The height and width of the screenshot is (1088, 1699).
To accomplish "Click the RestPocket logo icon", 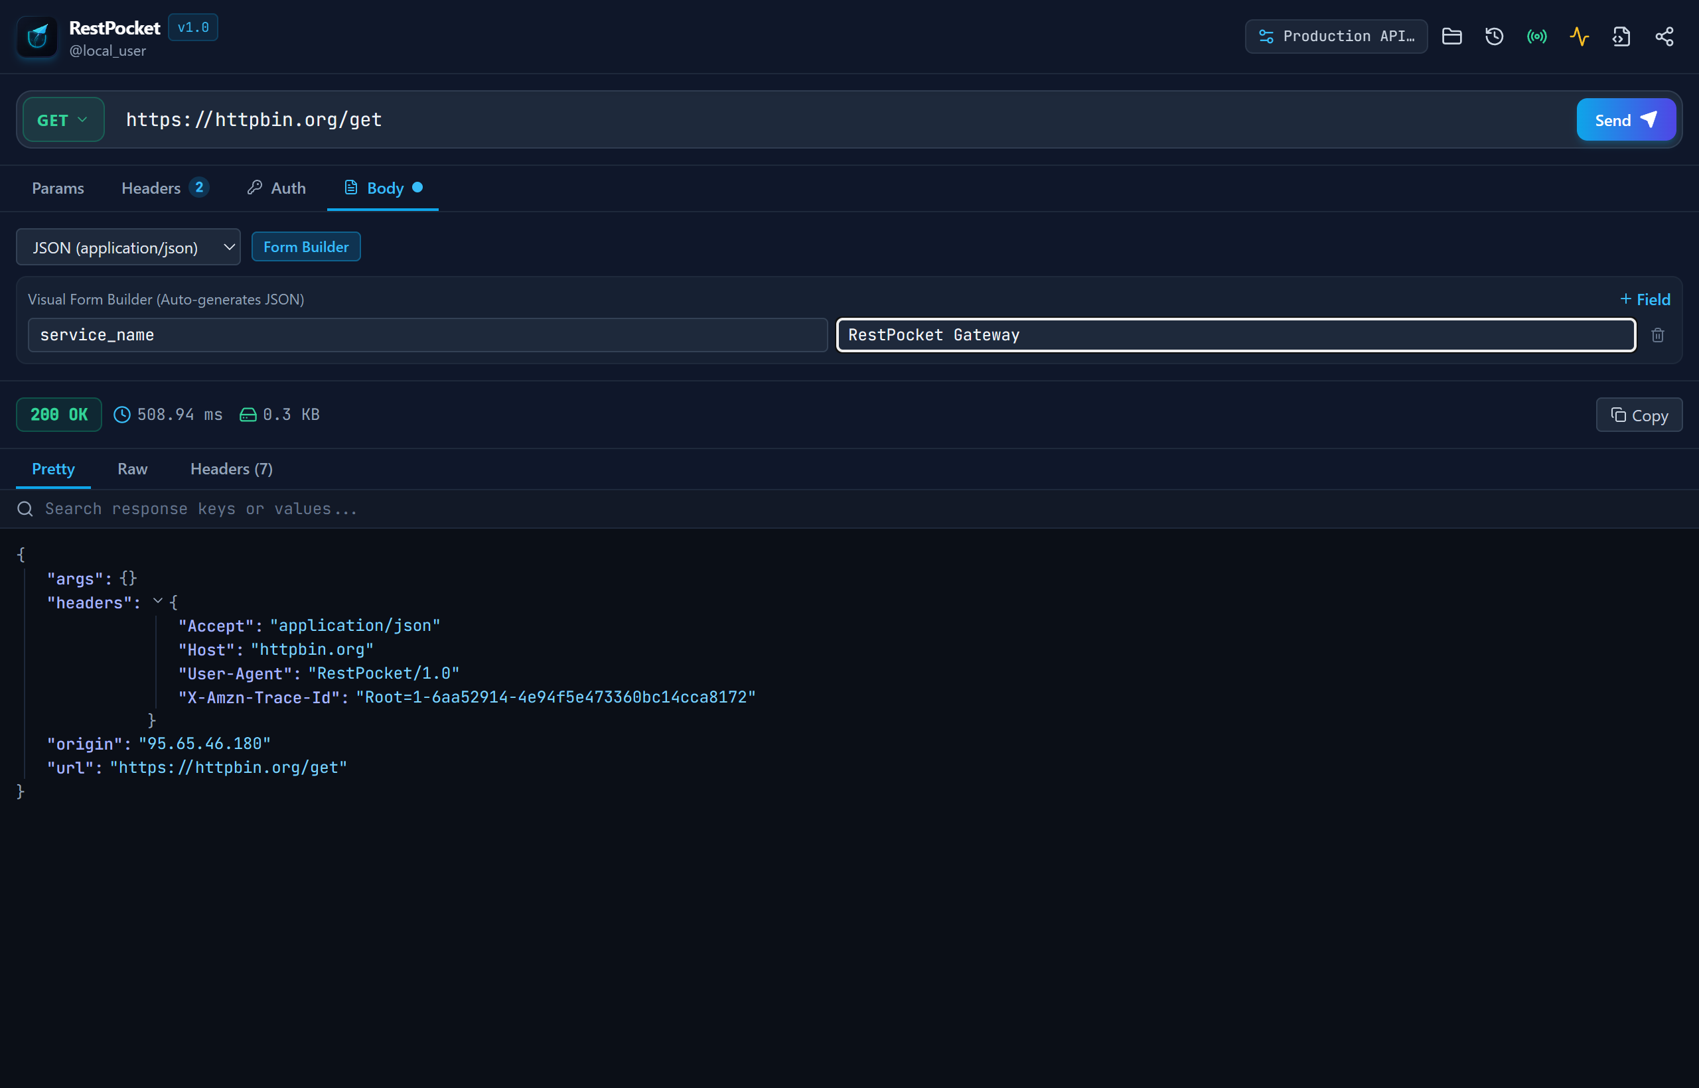I will coord(37,36).
